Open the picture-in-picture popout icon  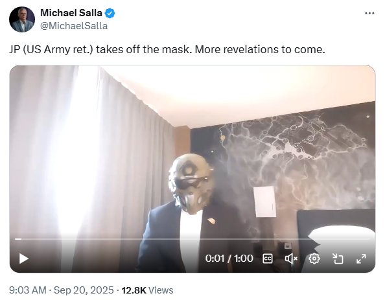coord(338,259)
